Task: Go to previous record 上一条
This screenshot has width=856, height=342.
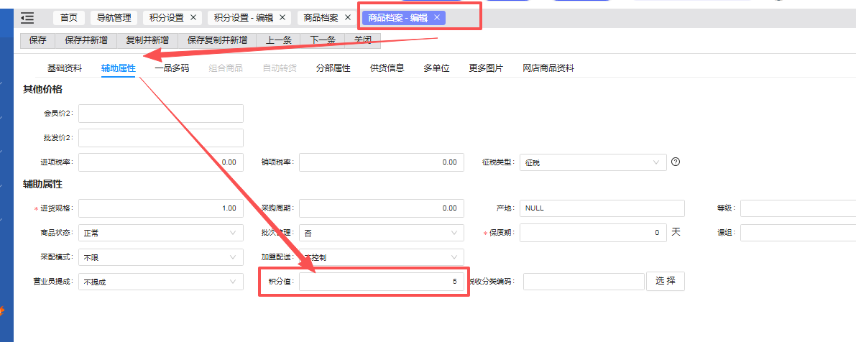Action: (x=279, y=40)
